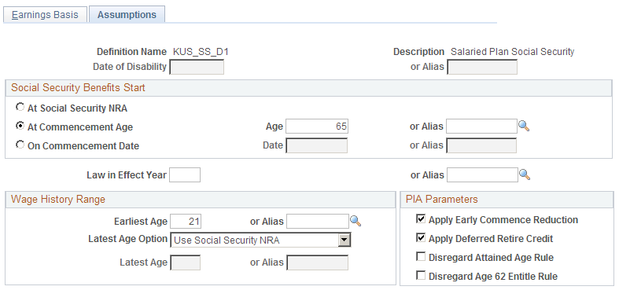619x290 pixels.
Task: Select the Assumptions tab
Action: (127, 15)
